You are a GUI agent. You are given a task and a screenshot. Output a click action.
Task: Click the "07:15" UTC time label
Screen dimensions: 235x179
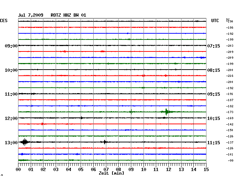(x=214, y=46)
